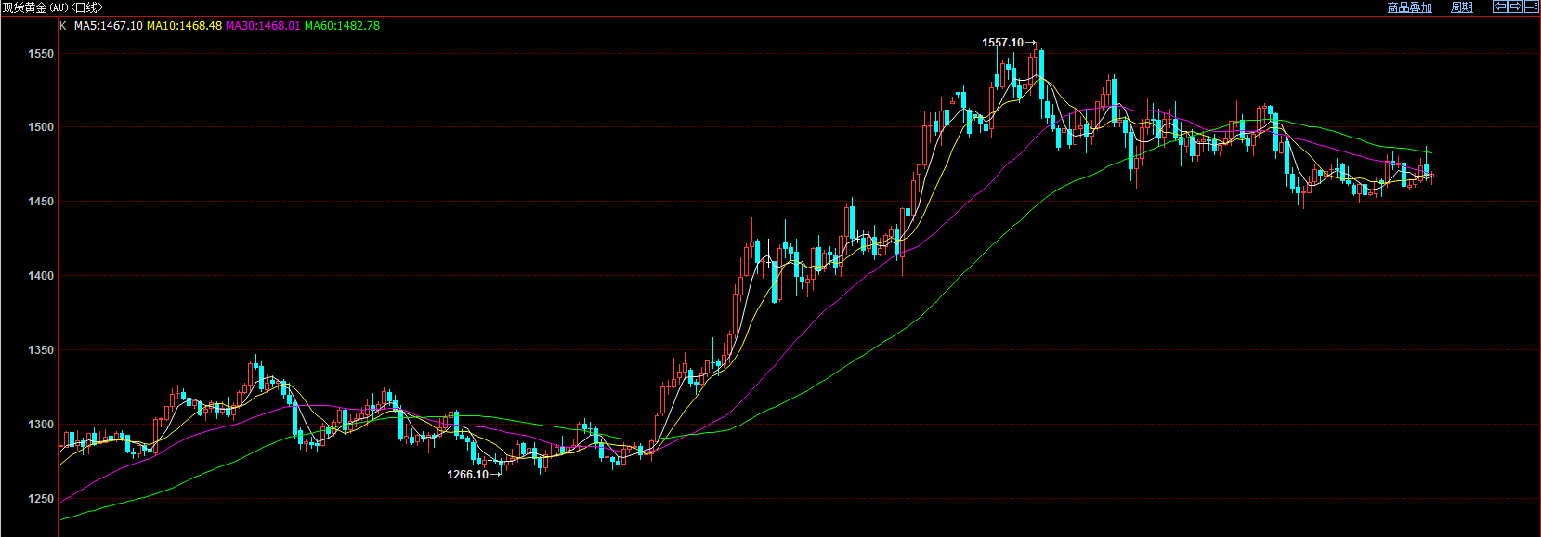The image size is (1541, 537).
Task: Click the 1300 price axis label
Action: click(x=41, y=425)
